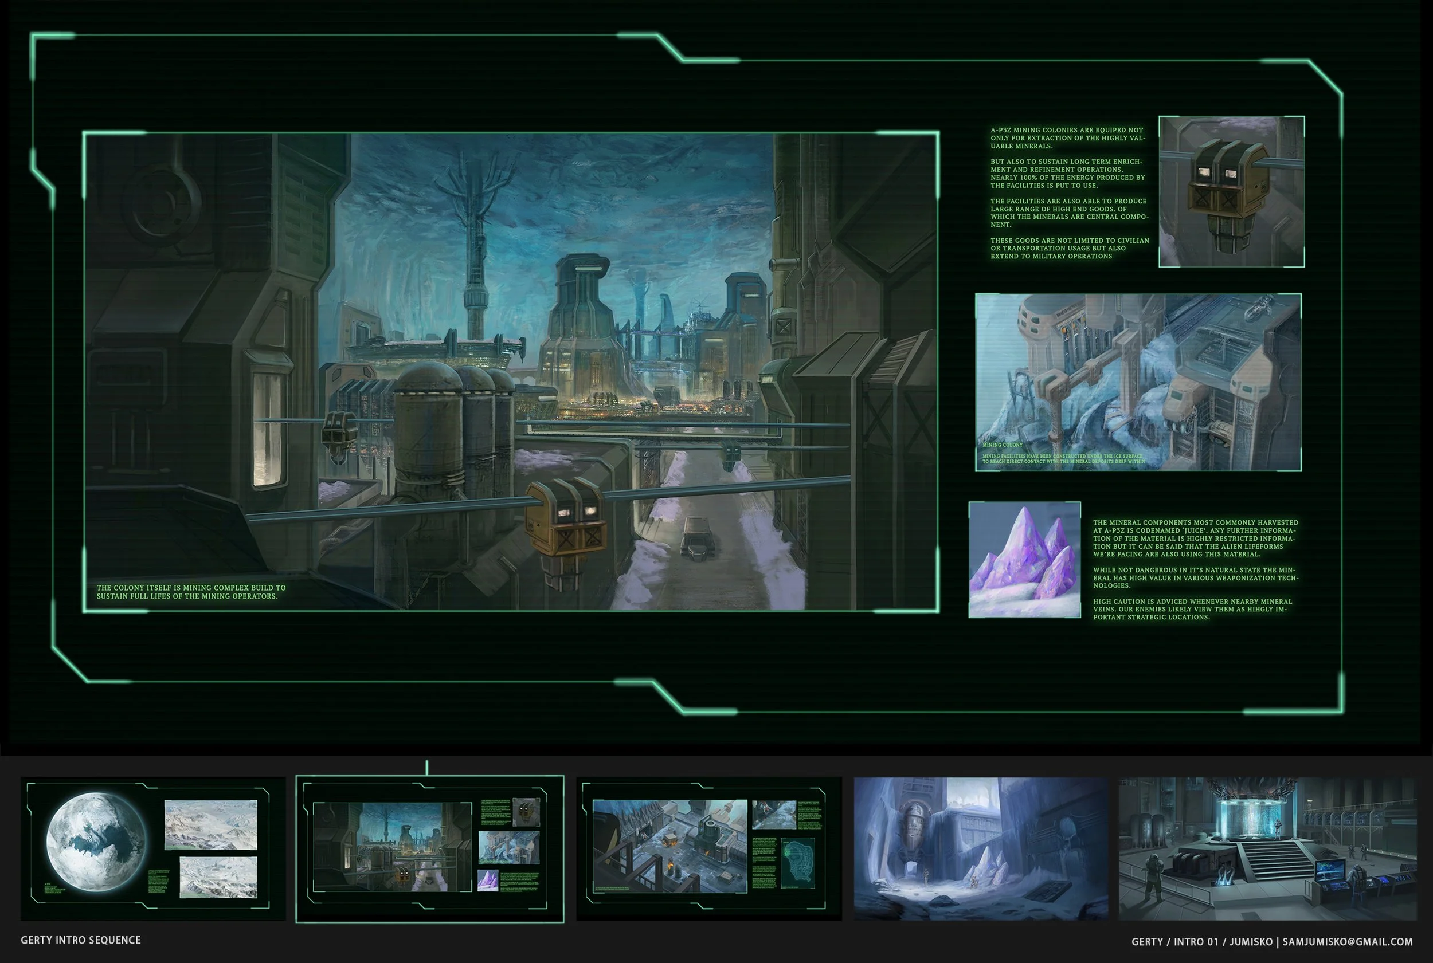Click the planet globe in first thumbnail
The image size is (1433, 963).
click(96, 842)
